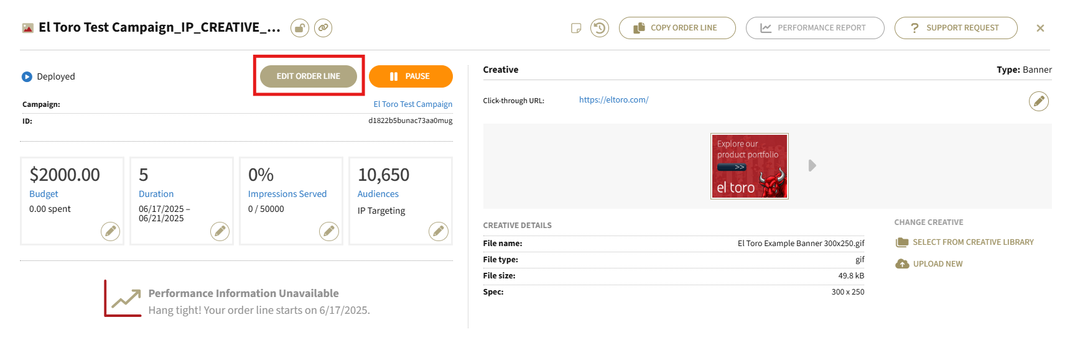This screenshot has width=1070, height=348.
Task: Open El Toro Test Campaign link
Action: click(x=413, y=104)
